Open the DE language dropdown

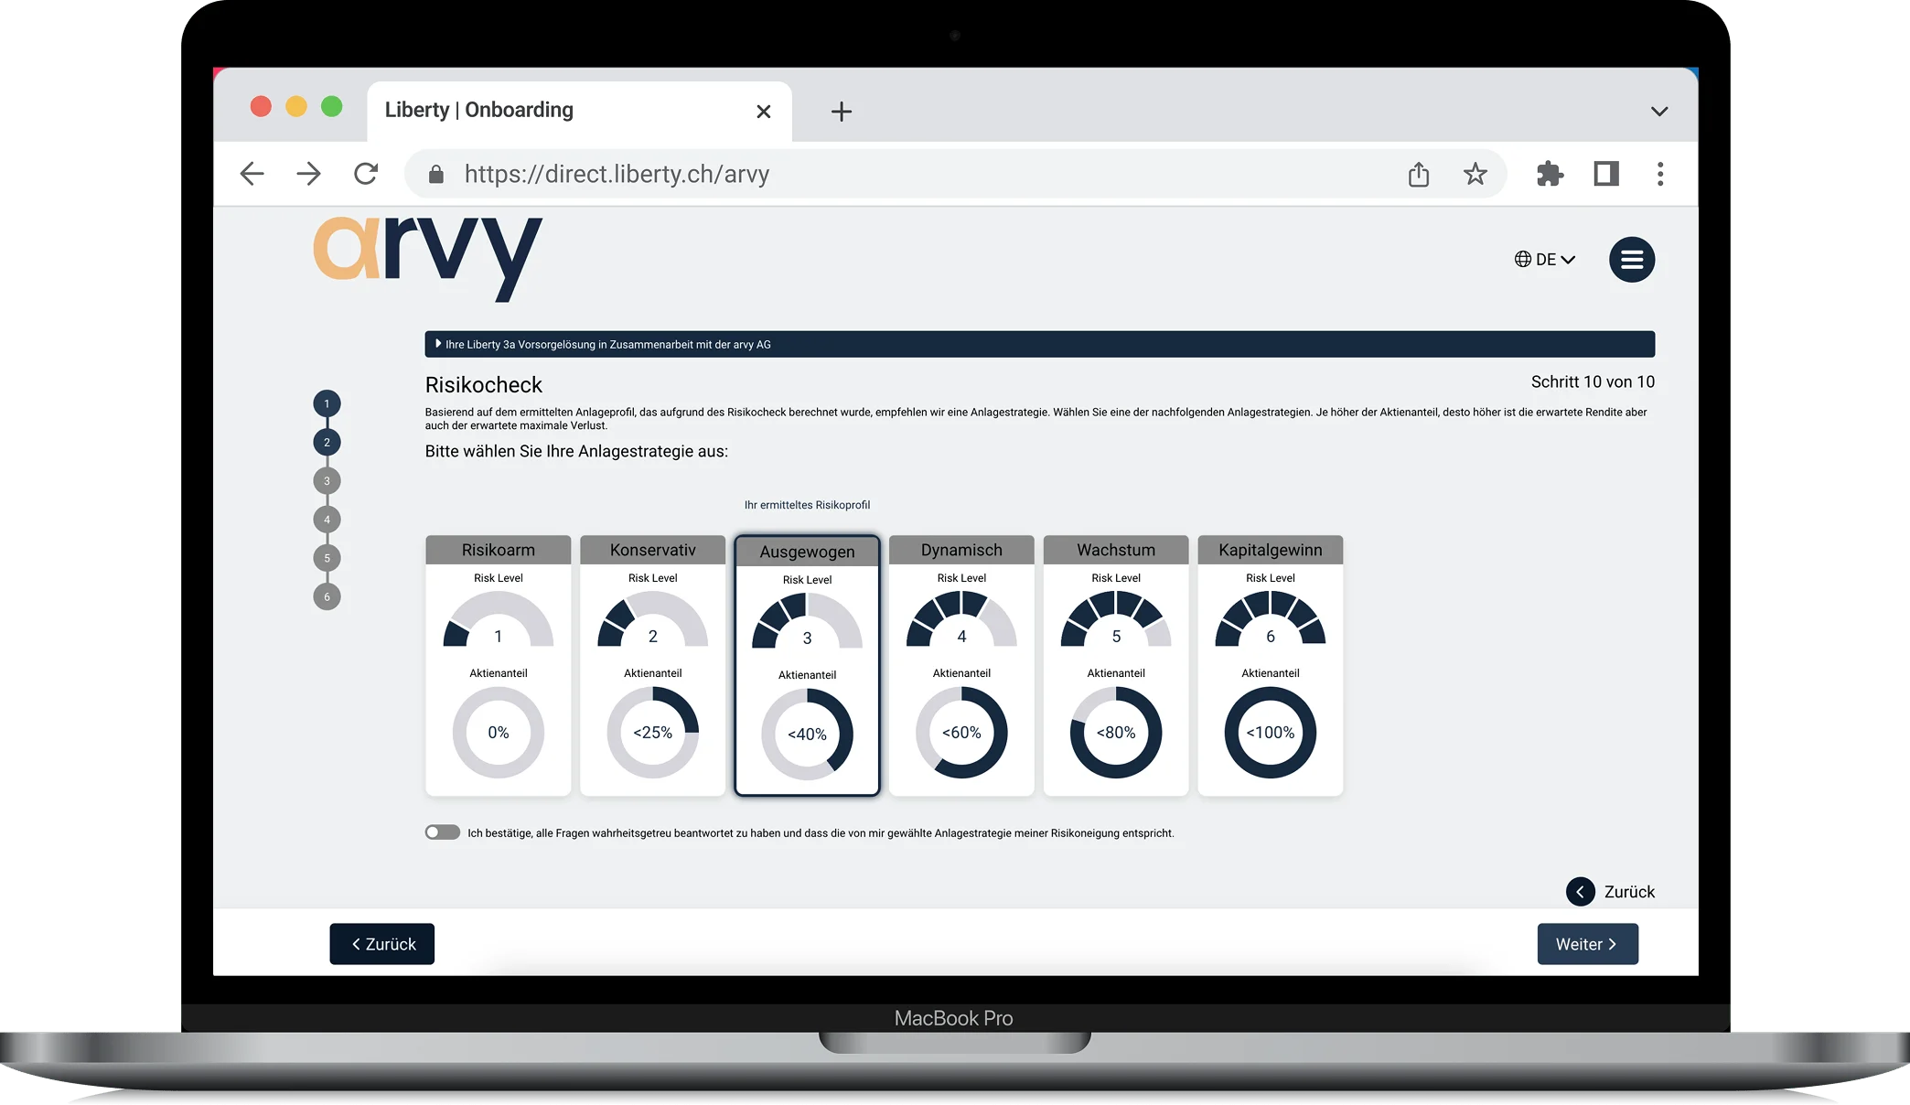coord(1545,260)
